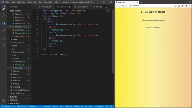Switch to the index.css editor tab

[45, 7]
